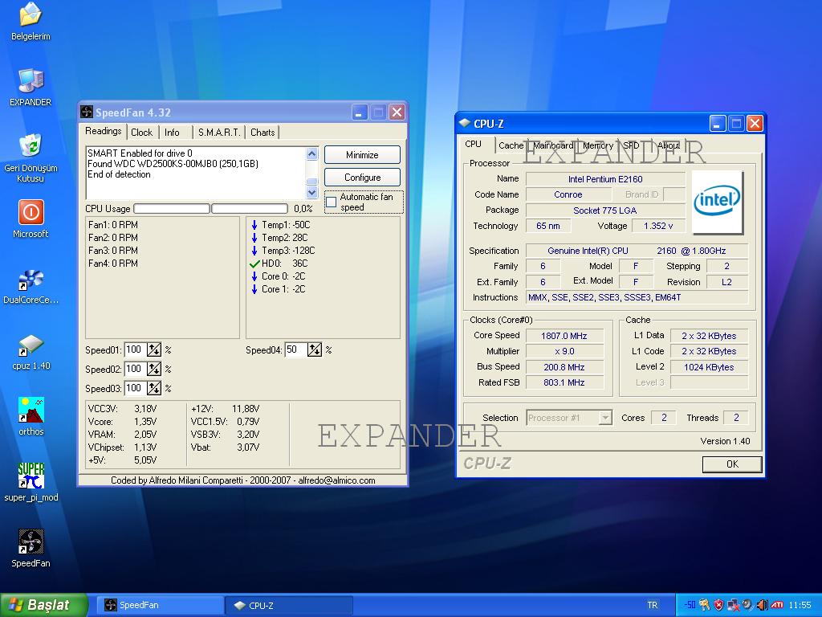The height and width of the screenshot is (617, 822).
Task: Click the Speed02 value field
Action: pyautogui.click(x=135, y=370)
